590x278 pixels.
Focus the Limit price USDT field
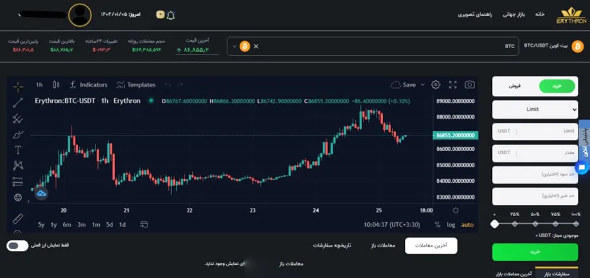535,131
